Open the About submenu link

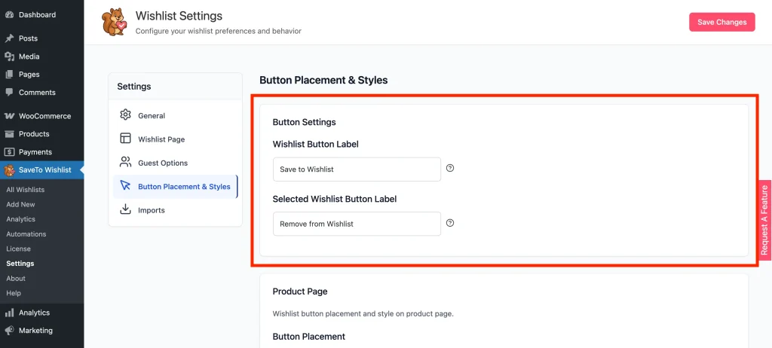coord(16,278)
